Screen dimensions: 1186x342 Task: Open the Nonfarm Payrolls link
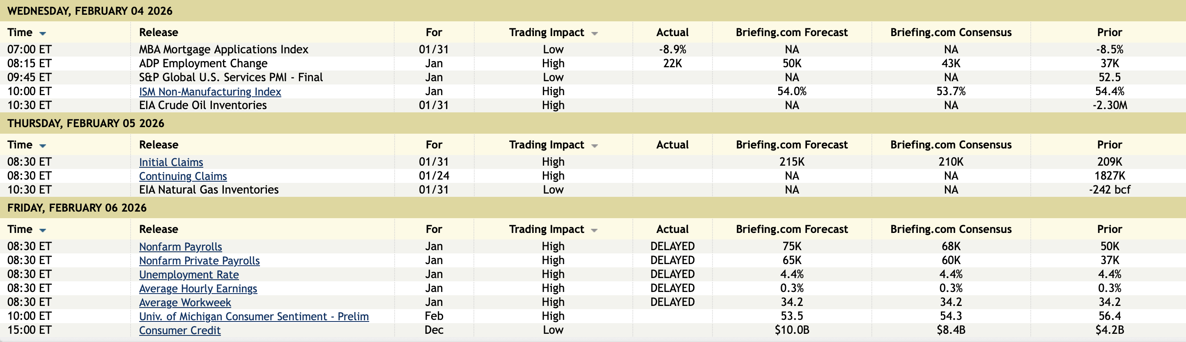pyautogui.click(x=180, y=247)
